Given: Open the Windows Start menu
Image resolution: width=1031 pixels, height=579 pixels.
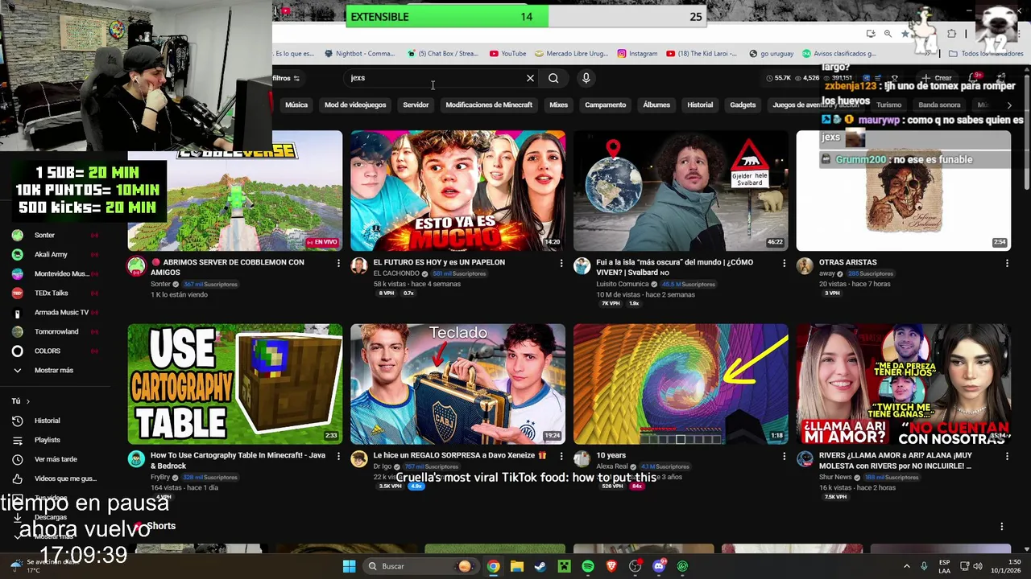Looking at the screenshot, I should pyautogui.click(x=349, y=566).
